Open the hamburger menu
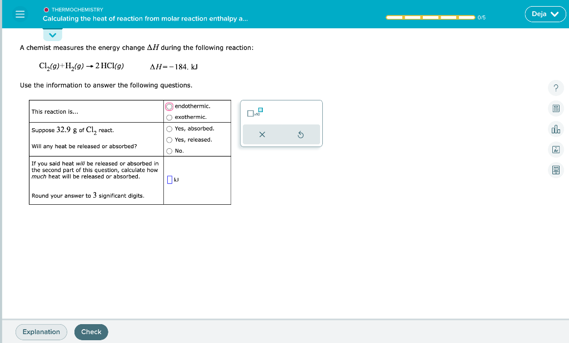 tap(21, 14)
